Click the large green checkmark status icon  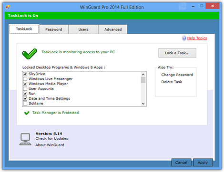click(30, 54)
